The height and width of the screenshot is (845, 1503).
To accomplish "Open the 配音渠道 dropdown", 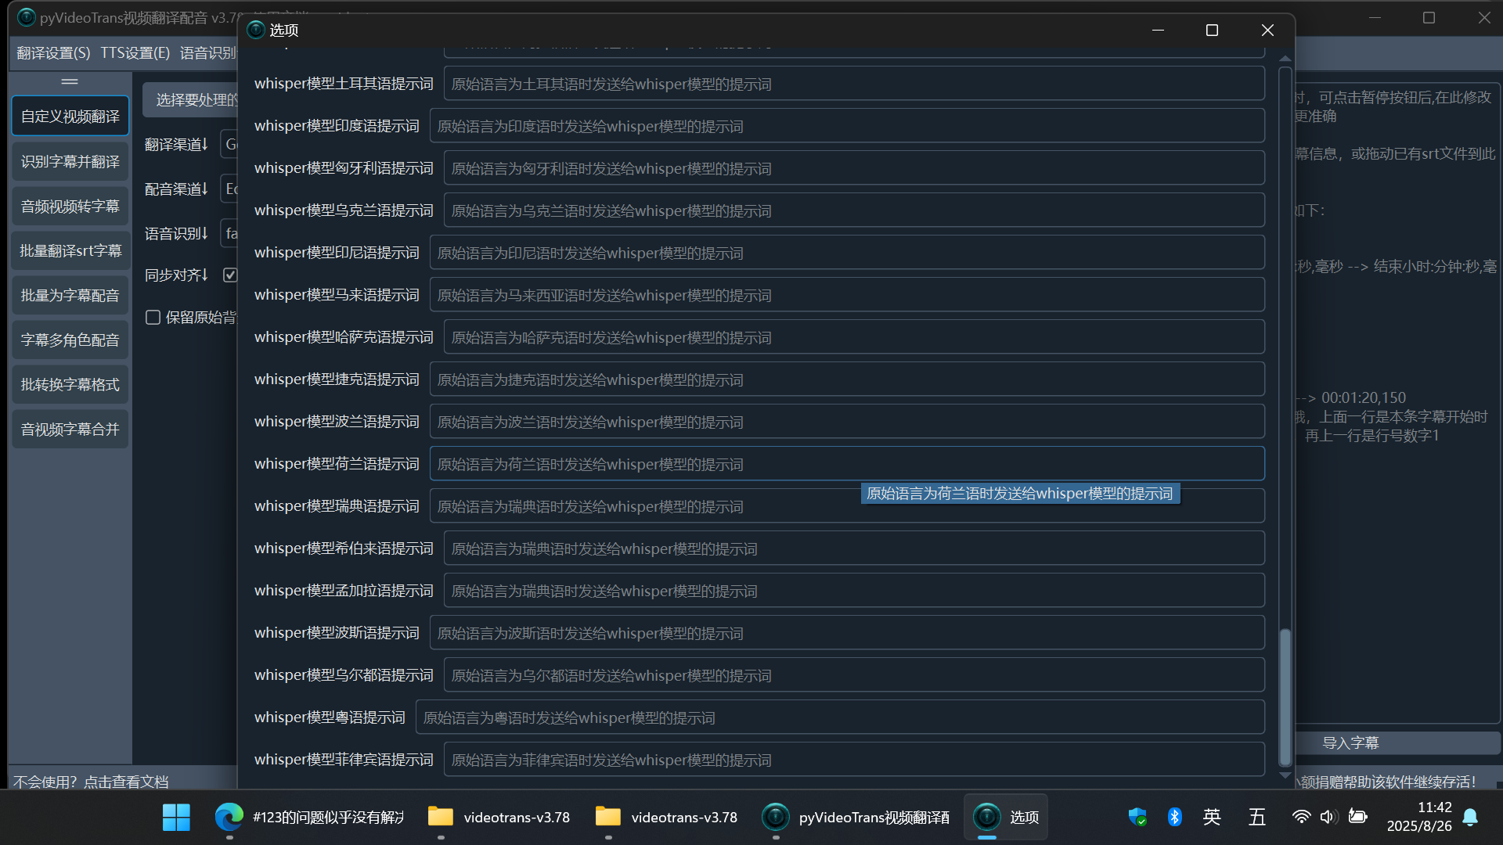I will [229, 189].
